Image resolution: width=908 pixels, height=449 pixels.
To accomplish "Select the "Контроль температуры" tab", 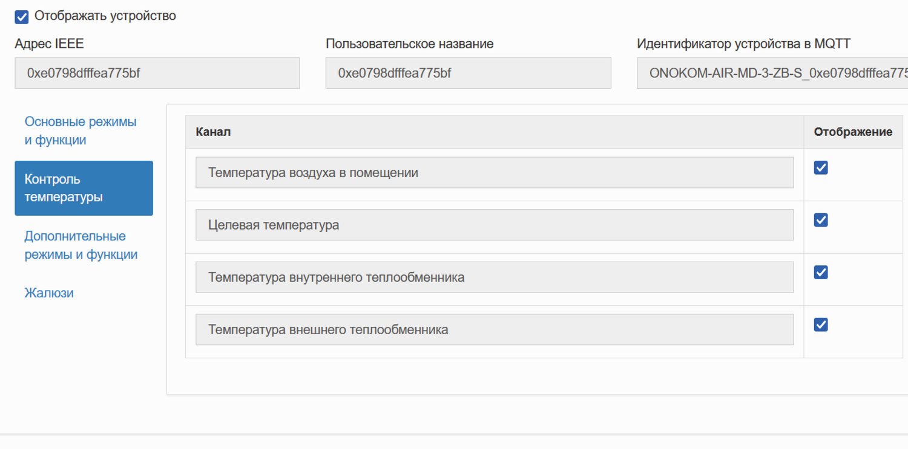I will coord(84,188).
